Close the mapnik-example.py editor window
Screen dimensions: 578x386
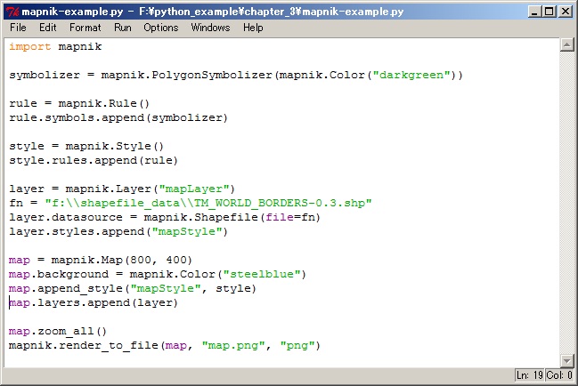(x=564, y=11)
